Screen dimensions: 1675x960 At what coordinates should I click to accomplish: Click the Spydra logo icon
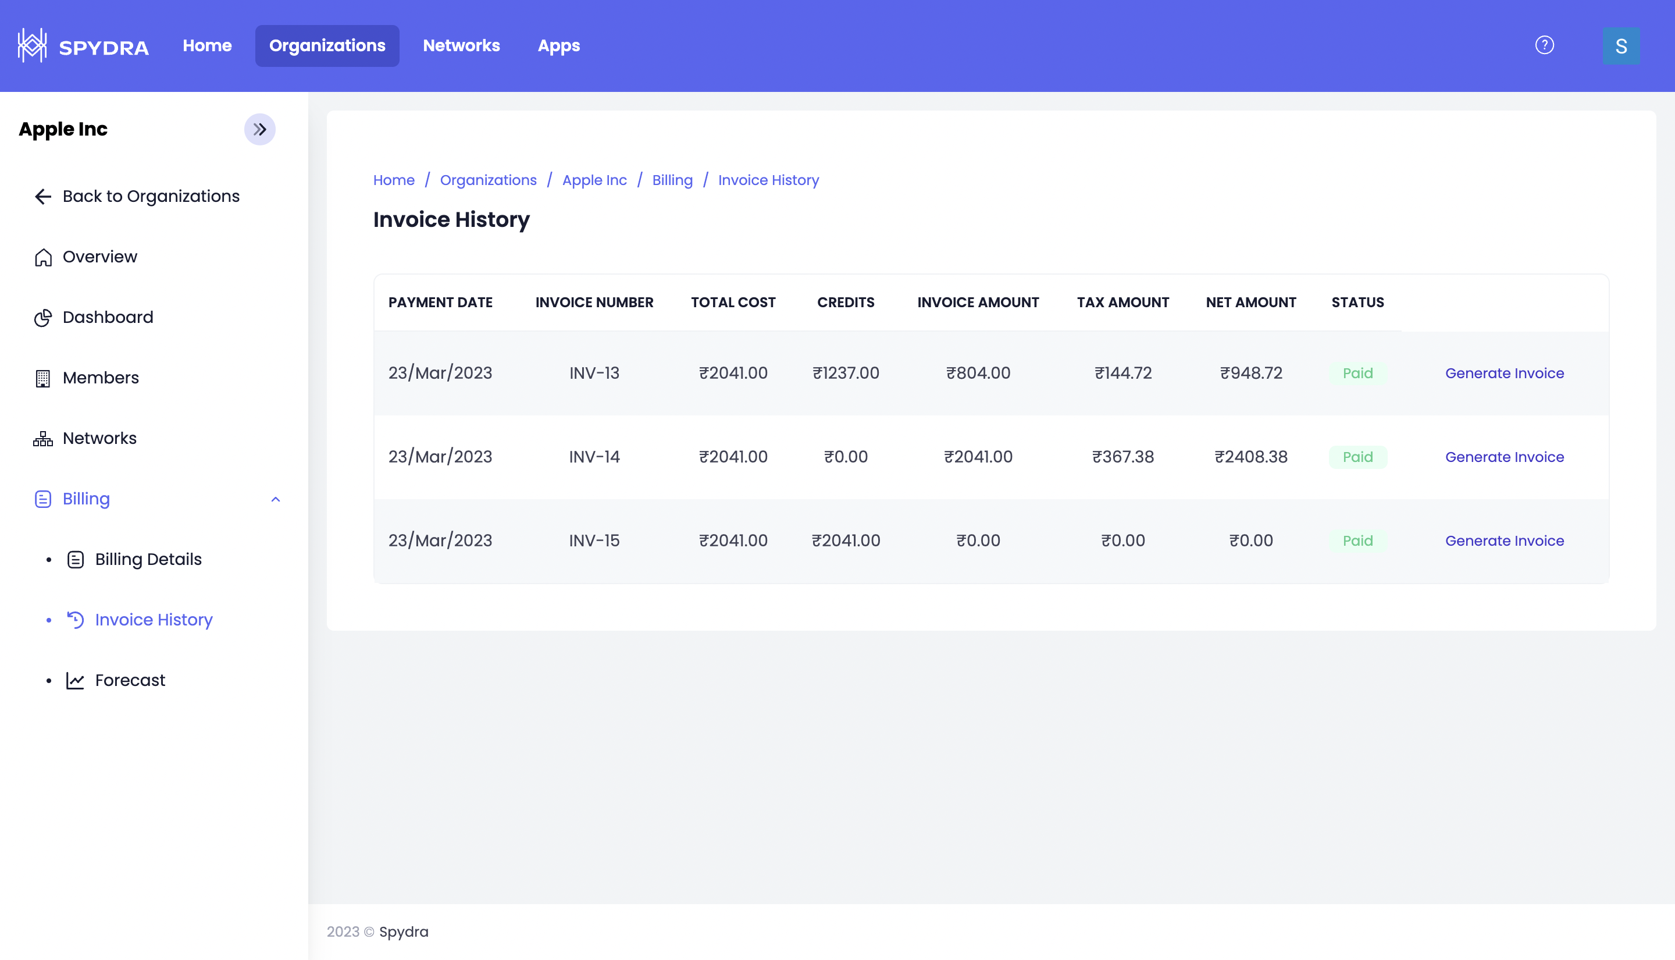click(x=31, y=45)
